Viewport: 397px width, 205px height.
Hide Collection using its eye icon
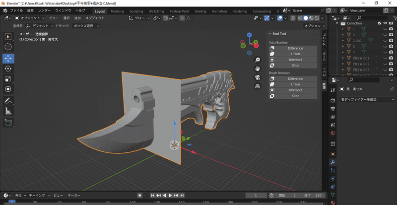click(386, 23)
